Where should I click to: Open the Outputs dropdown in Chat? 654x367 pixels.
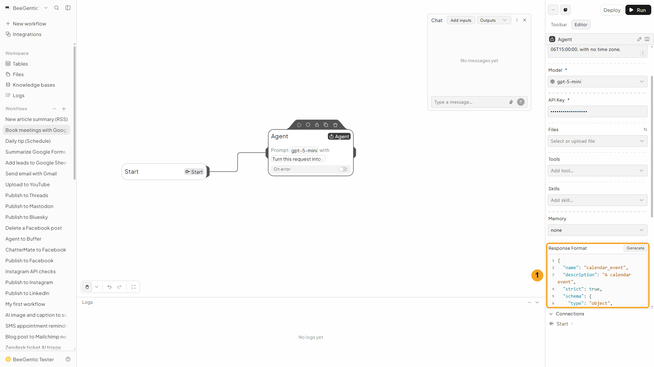click(494, 20)
